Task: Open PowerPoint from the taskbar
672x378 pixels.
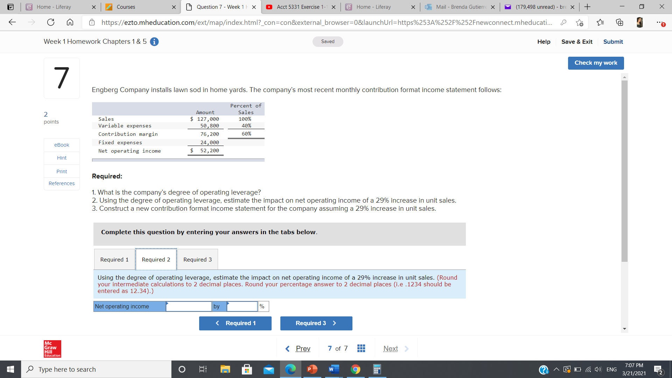Action: coord(311,369)
